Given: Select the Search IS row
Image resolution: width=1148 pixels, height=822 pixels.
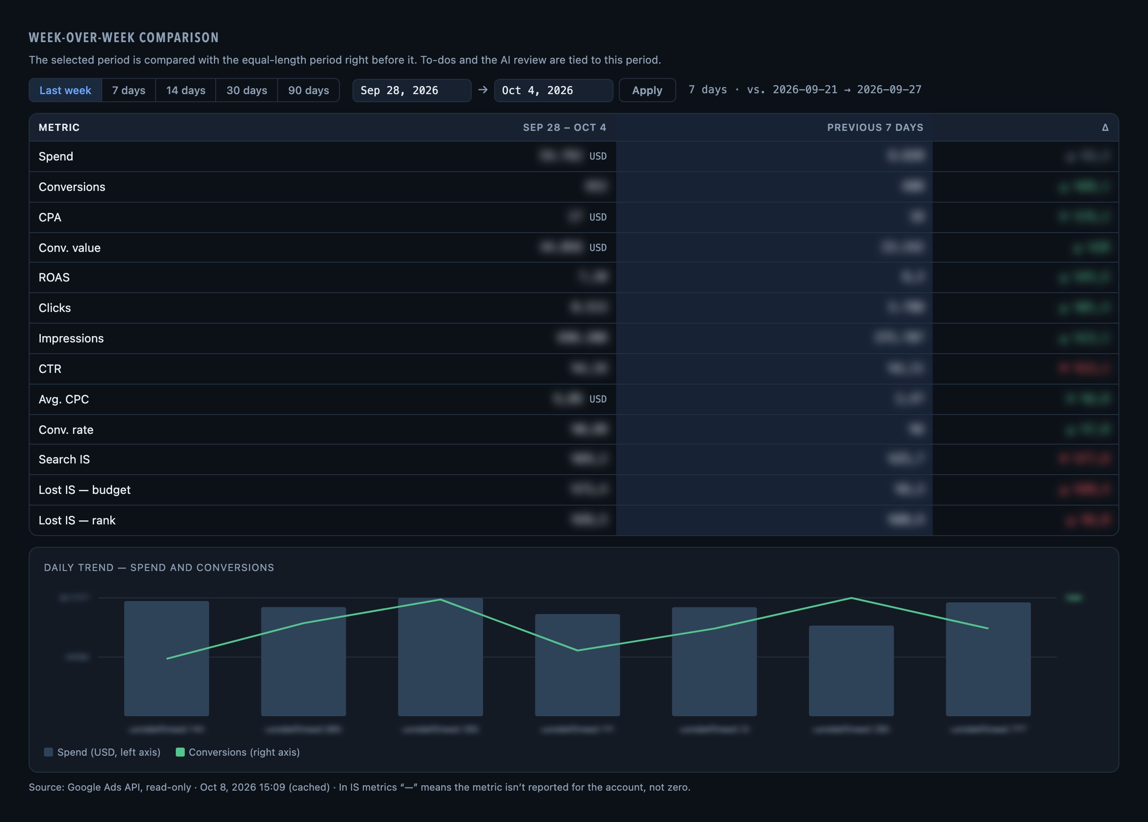Looking at the screenshot, I should pos(574,459).
